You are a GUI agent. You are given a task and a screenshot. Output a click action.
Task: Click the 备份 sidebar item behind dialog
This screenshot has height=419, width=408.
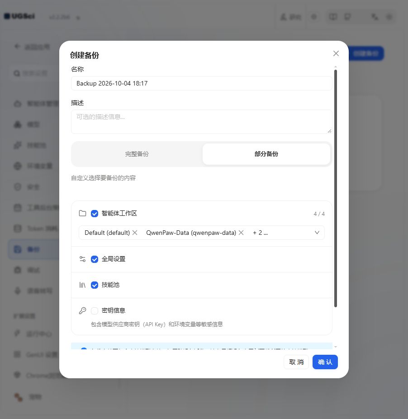33,249
